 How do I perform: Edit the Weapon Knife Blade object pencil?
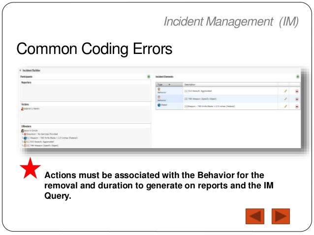click(285, 105)
